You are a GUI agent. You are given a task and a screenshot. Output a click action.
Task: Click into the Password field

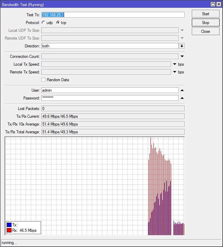[110, 98]
